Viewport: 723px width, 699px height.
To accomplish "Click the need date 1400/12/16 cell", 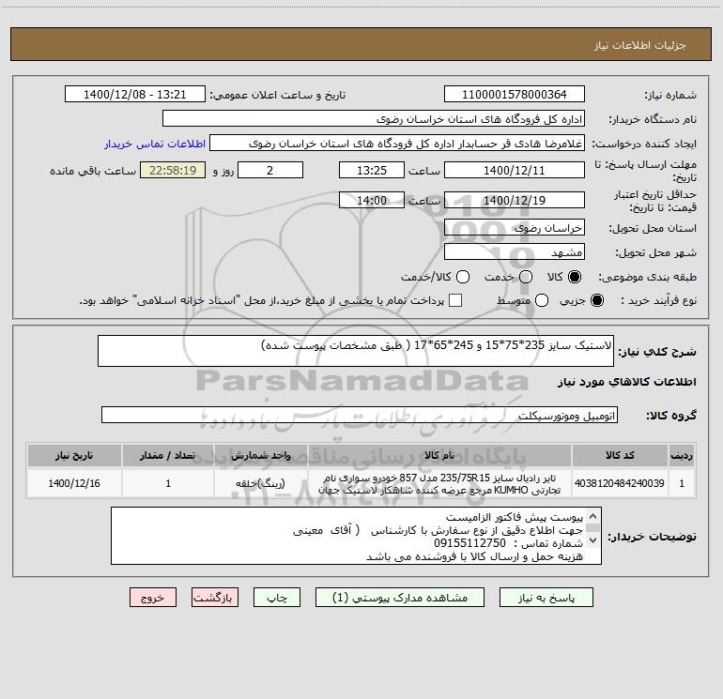I will pos(74,483).
